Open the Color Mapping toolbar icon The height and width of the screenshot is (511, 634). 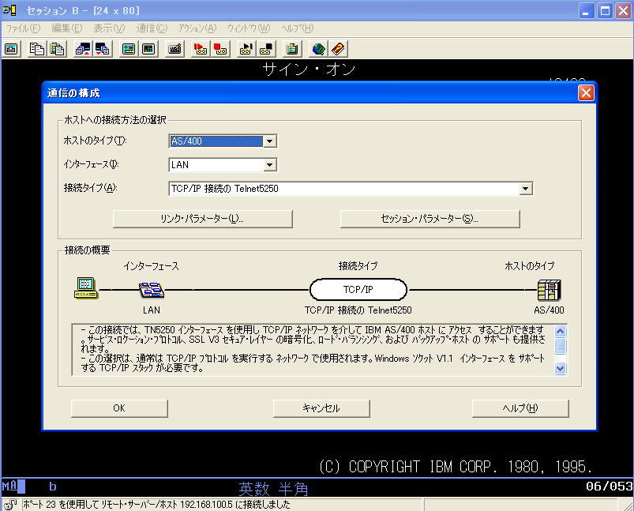(148, 49)
